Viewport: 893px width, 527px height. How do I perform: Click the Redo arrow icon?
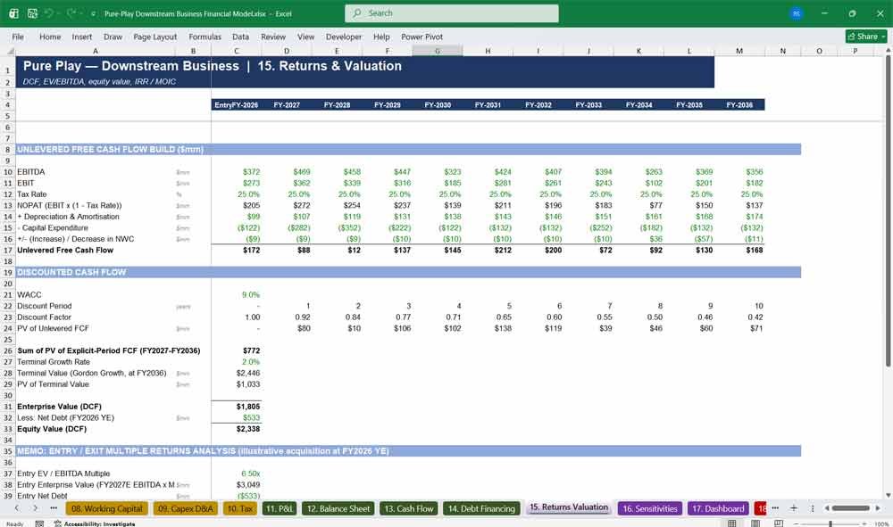[71, 13]
